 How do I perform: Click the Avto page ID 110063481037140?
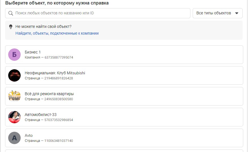[49, 141]
